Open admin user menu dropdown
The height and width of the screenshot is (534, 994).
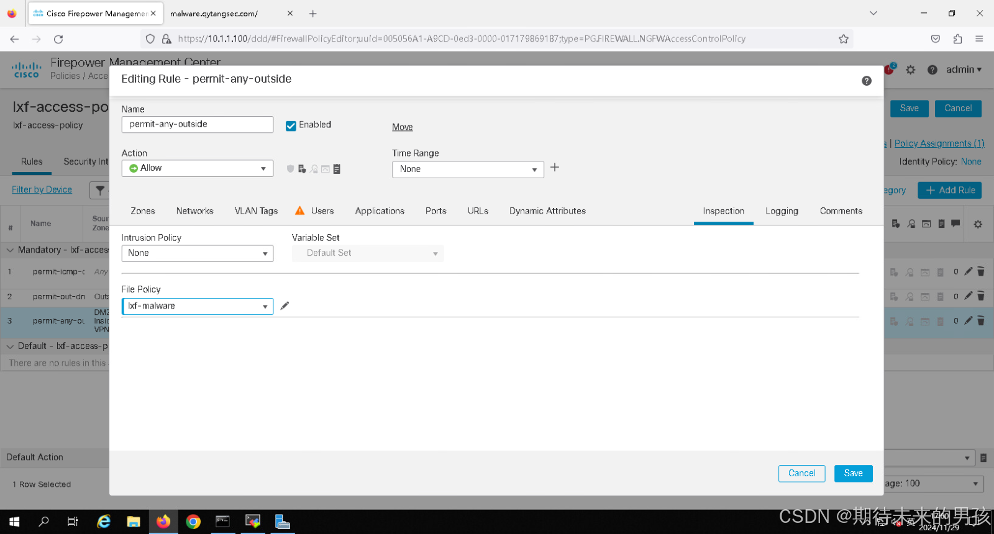click(x=964, y=70)
